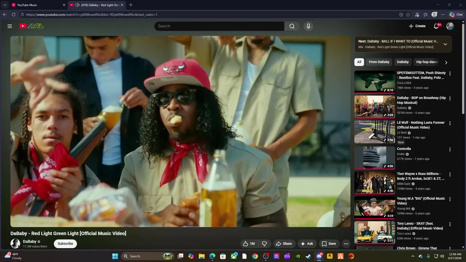Open options for BOP on Broadway video
466x262 pixels.
click(x=450, y=99)
